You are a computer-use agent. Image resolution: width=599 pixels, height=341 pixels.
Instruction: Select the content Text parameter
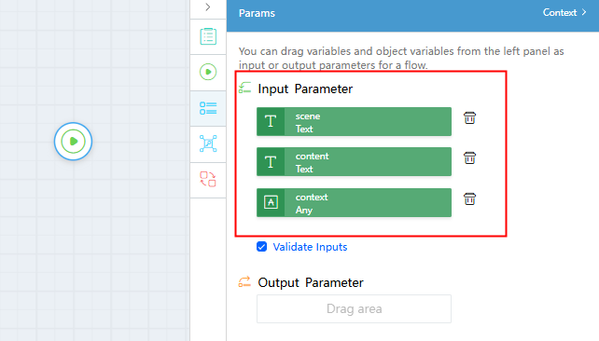click(354, 162)
